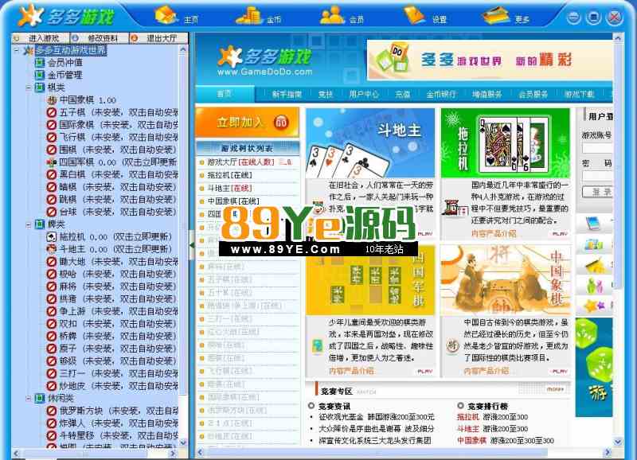The width and height of the screenshot is (637, 460).
Task: Open 竞技 nav tab
Action: pos(326,95)
